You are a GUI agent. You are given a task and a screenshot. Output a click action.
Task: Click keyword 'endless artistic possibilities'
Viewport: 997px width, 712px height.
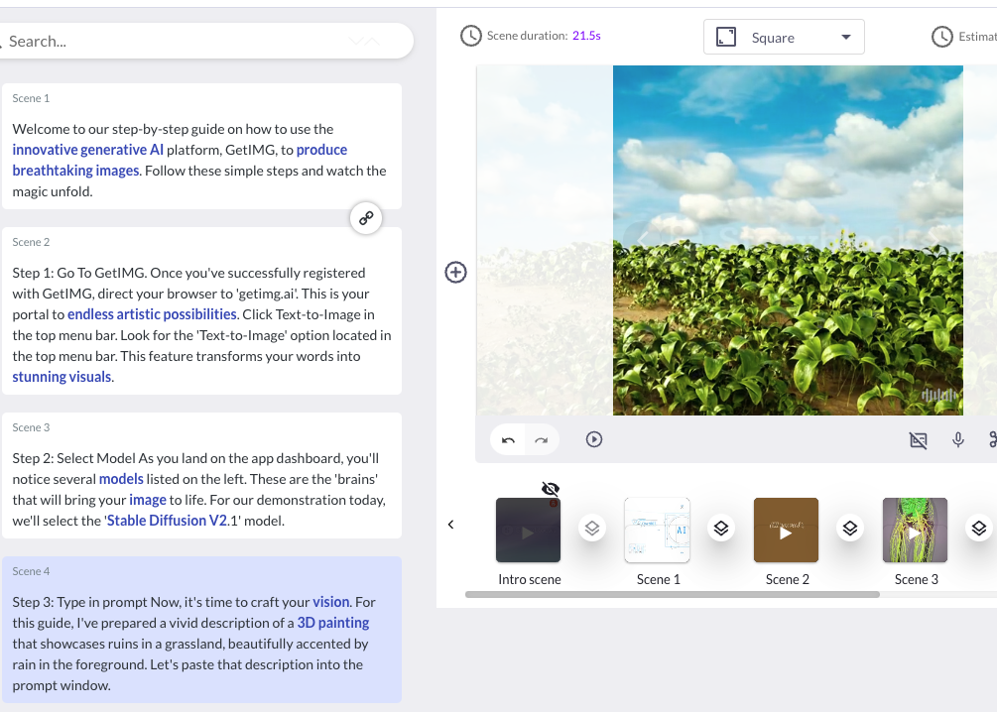[152, 314]
